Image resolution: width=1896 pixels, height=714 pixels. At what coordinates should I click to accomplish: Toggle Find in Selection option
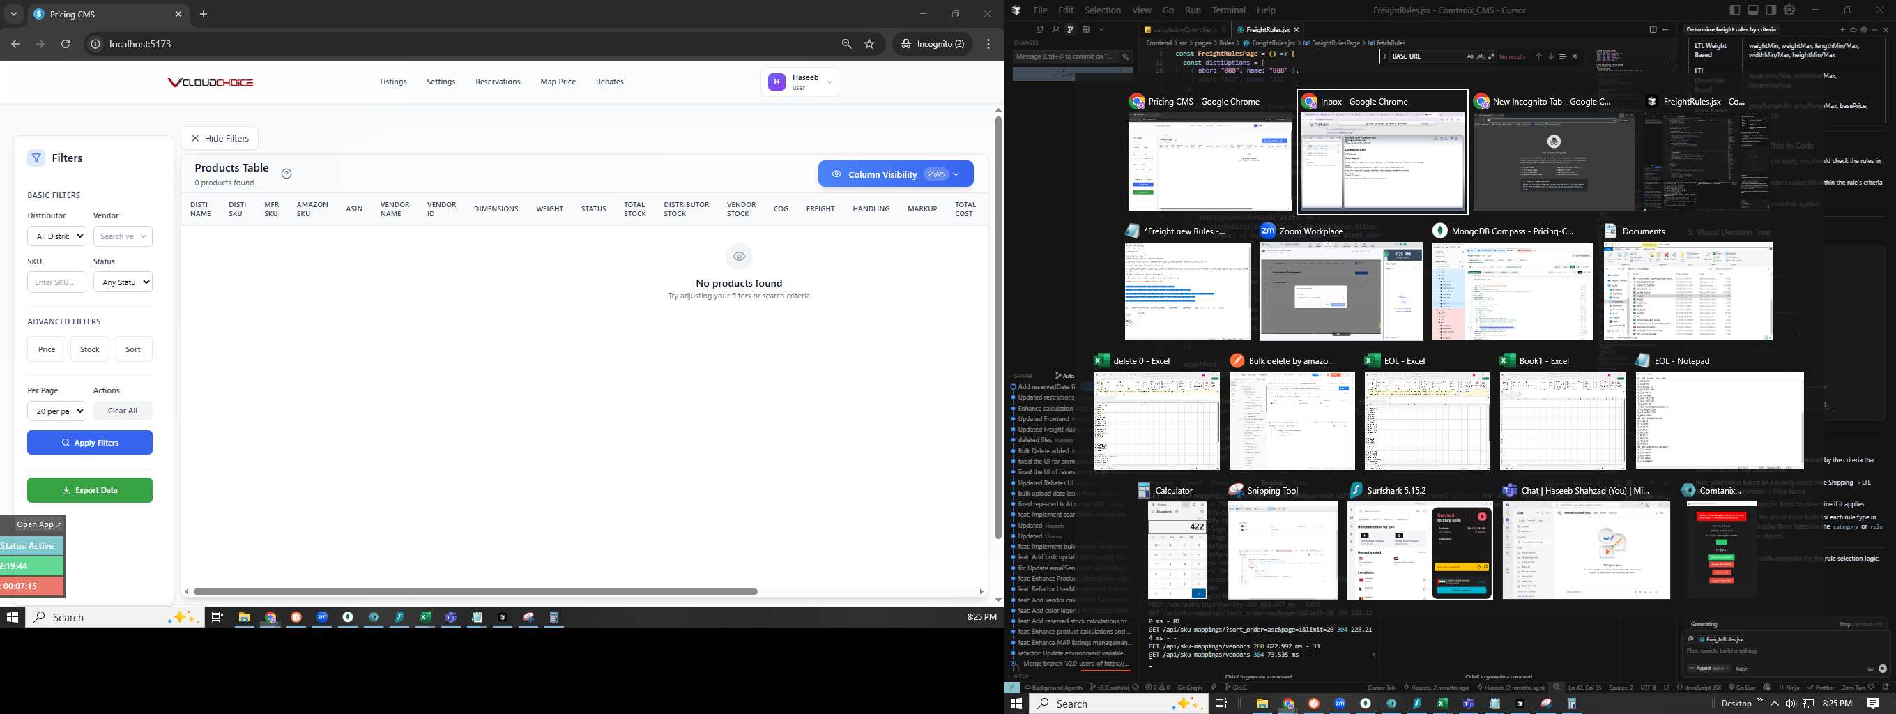pos(1563,56)
